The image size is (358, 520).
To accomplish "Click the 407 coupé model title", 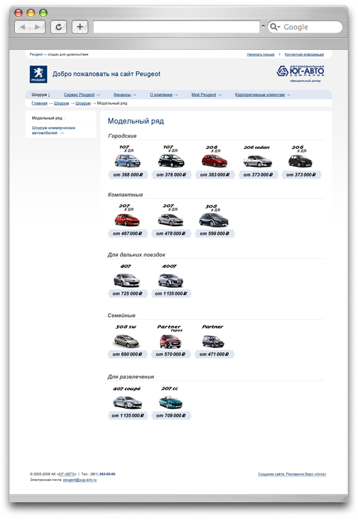I will pos(126,388).
